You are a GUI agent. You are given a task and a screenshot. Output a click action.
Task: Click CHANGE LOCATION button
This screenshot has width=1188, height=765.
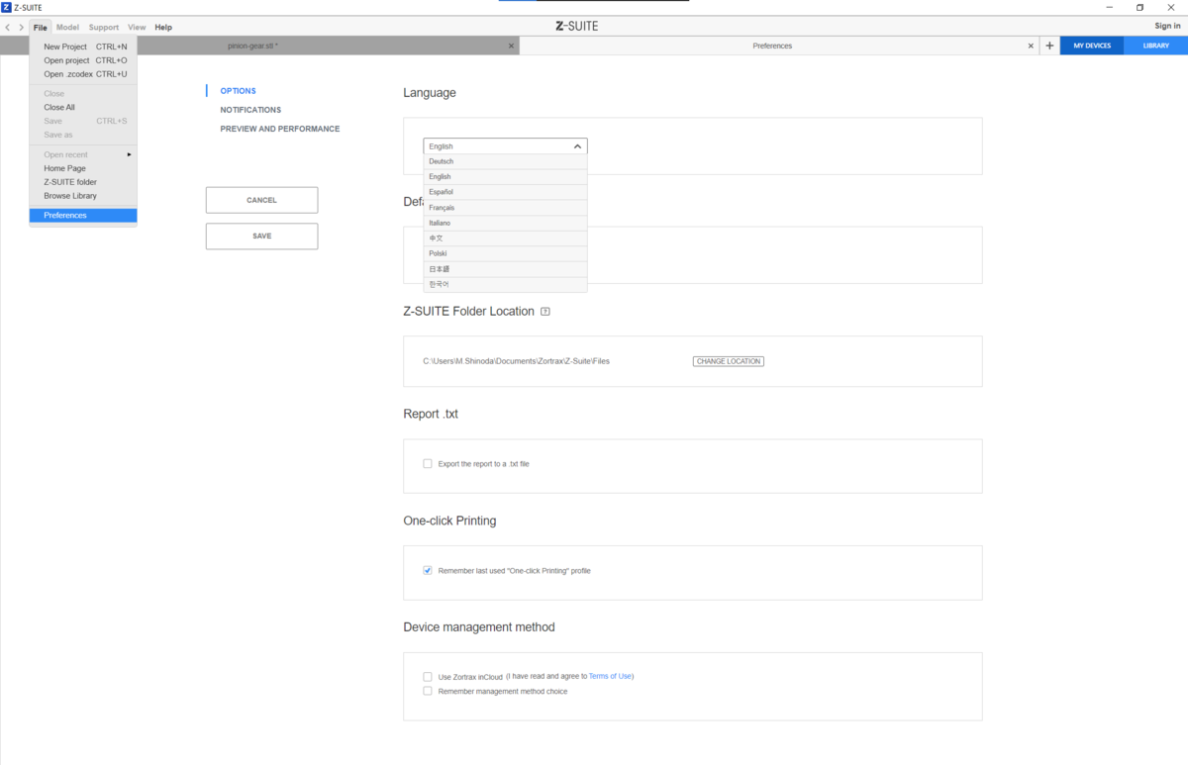pyautogui.click(x=729, y=361)
